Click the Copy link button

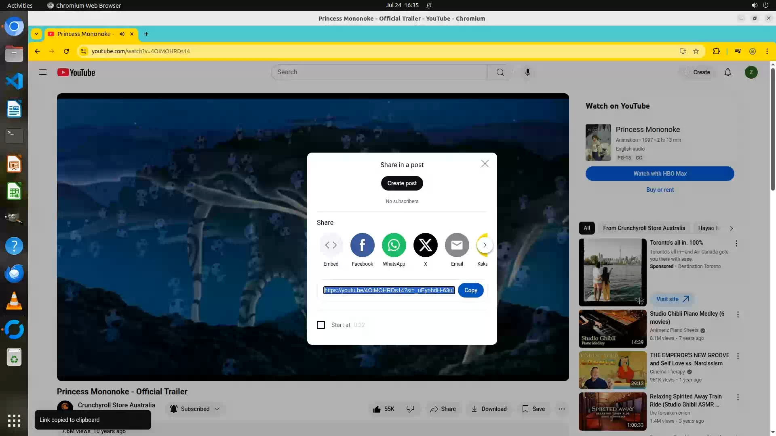pyautogui.click(x=470, y=290)
